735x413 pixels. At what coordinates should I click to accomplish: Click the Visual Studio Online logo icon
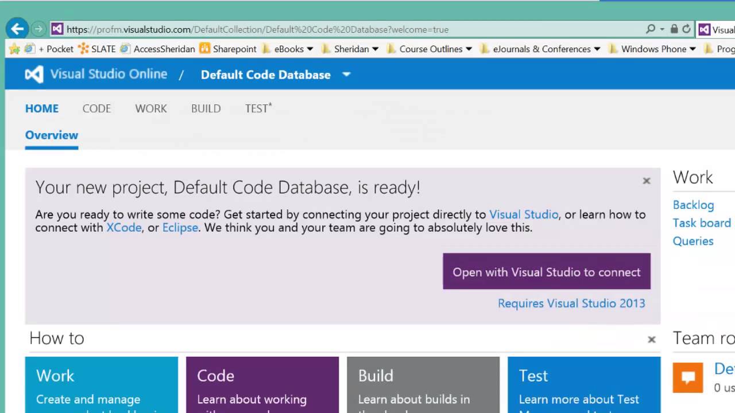pyautogui.click(x=34, y=75)
